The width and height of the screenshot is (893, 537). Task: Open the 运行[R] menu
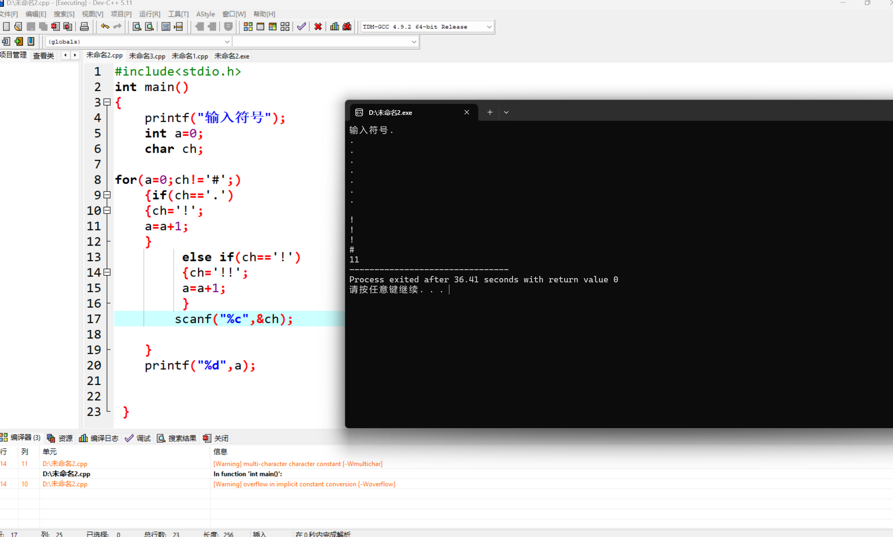click(x=149, y=14)
